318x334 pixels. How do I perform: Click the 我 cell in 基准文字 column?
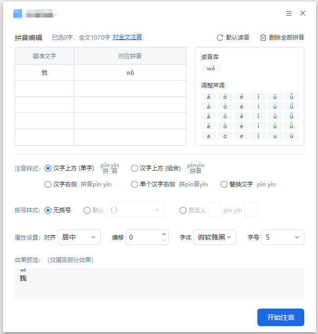pos(45,72)
